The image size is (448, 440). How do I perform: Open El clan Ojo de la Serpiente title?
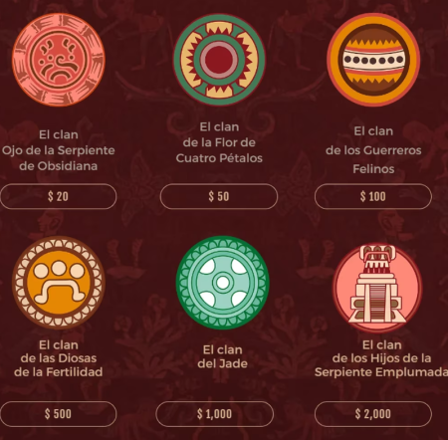coord(59,150)
